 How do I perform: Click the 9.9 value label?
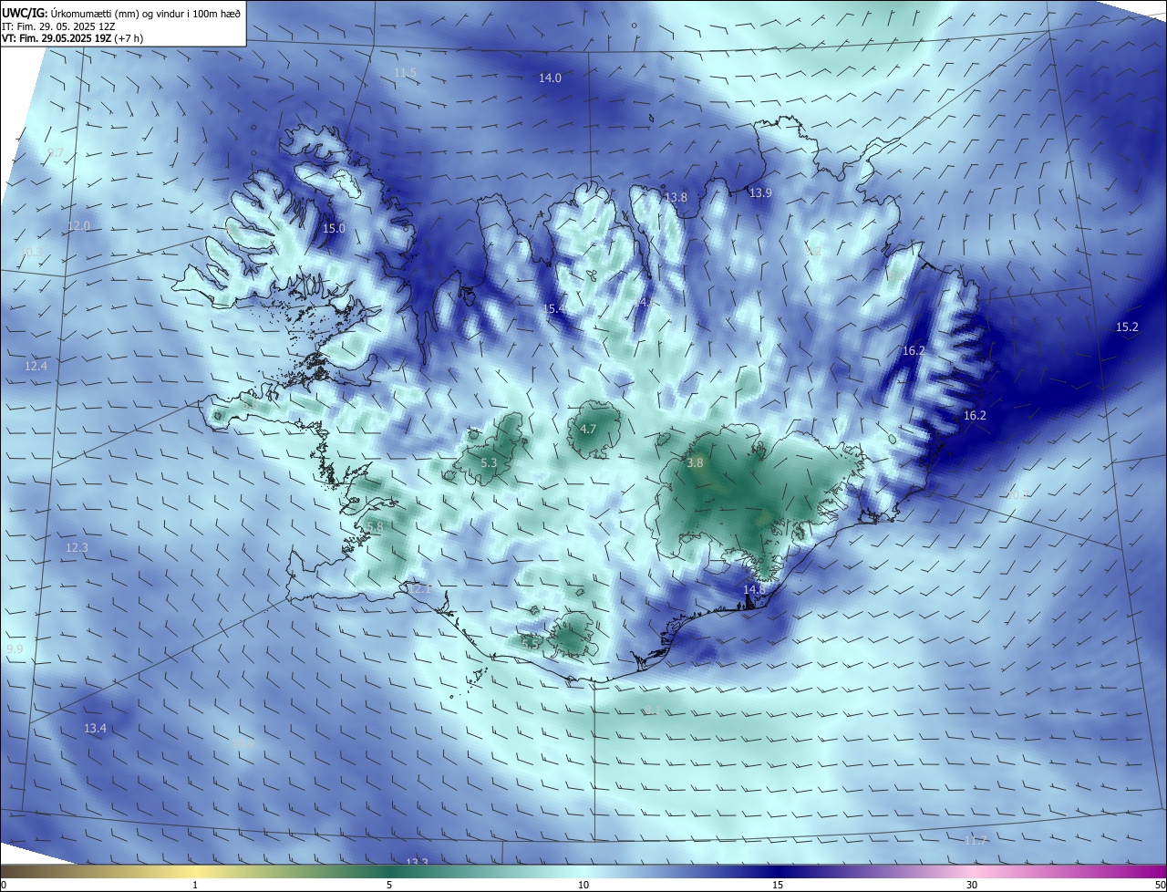tap(15, 648)
